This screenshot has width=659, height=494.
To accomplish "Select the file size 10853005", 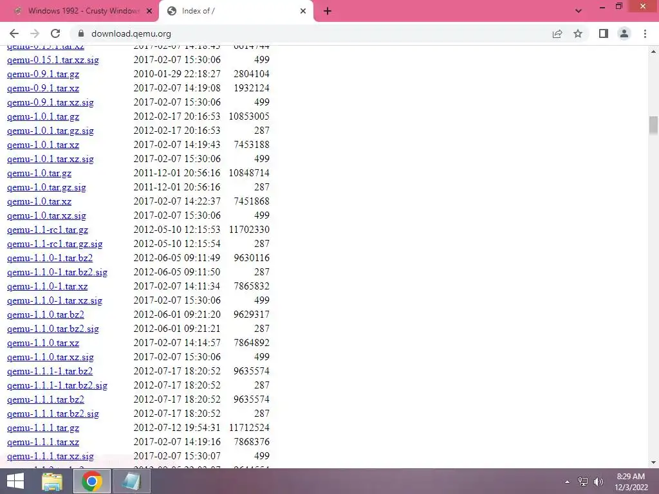I will (249, 116).
